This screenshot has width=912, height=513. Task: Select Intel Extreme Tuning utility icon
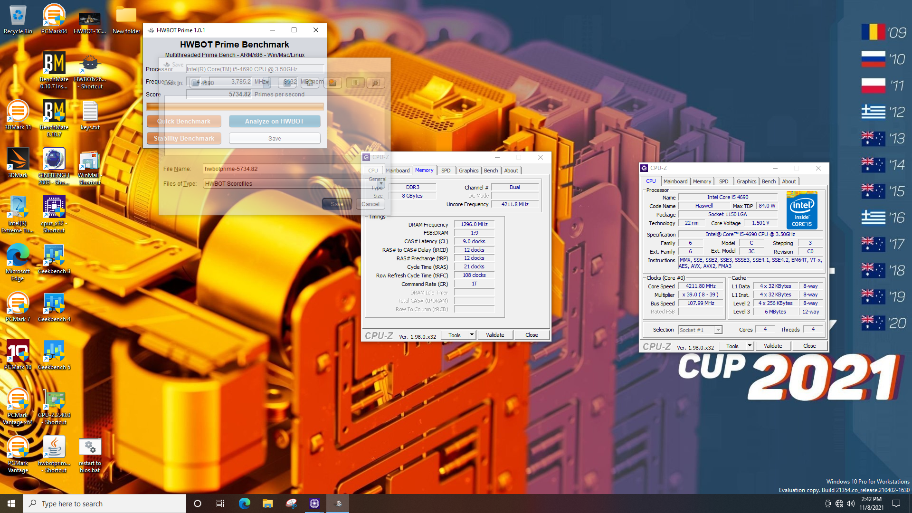[18, 214]
